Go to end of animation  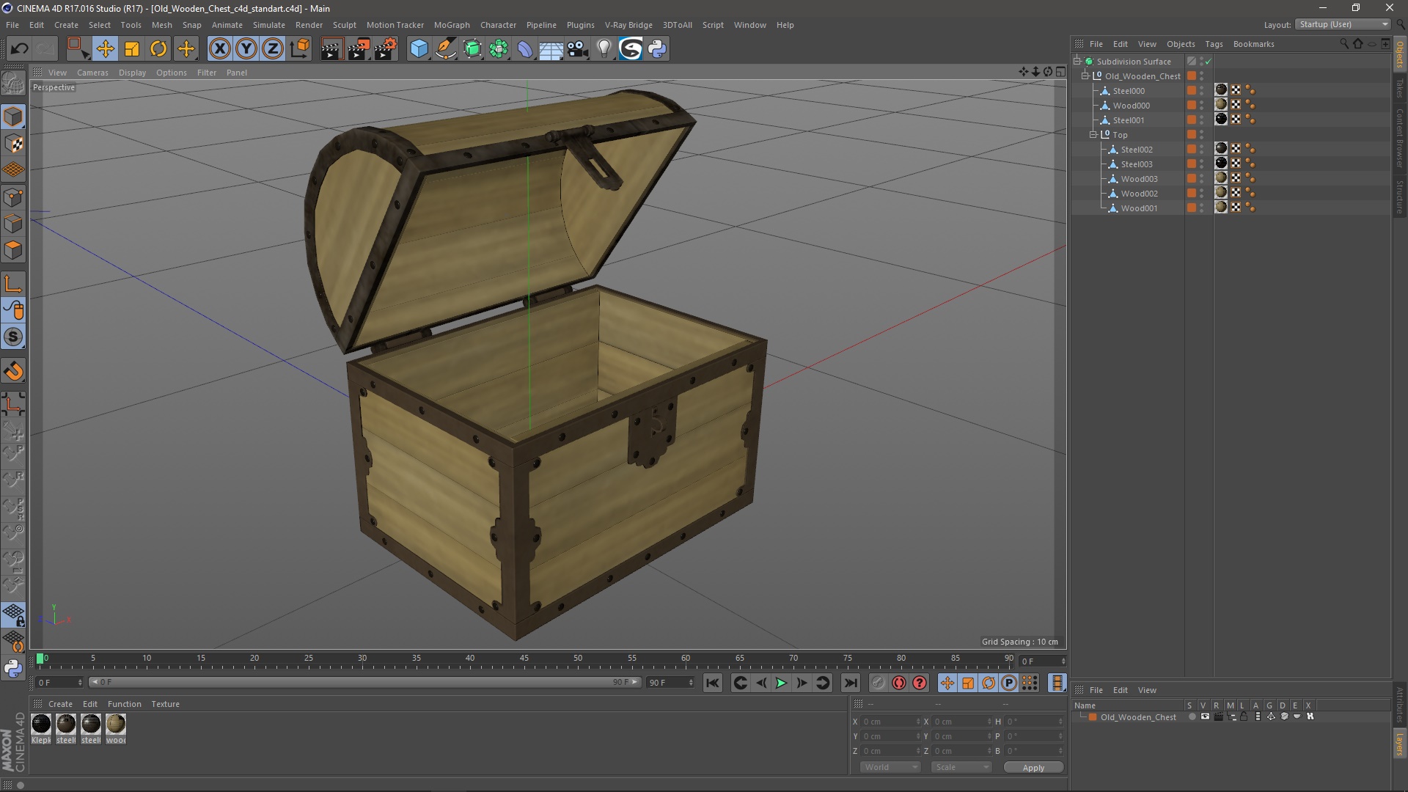coord(850,683)
